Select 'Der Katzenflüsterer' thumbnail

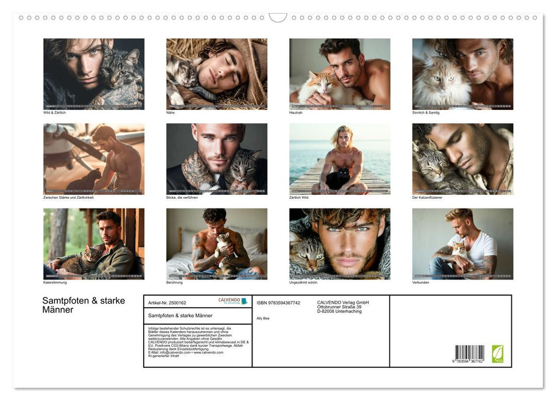(x=463, y=159)
